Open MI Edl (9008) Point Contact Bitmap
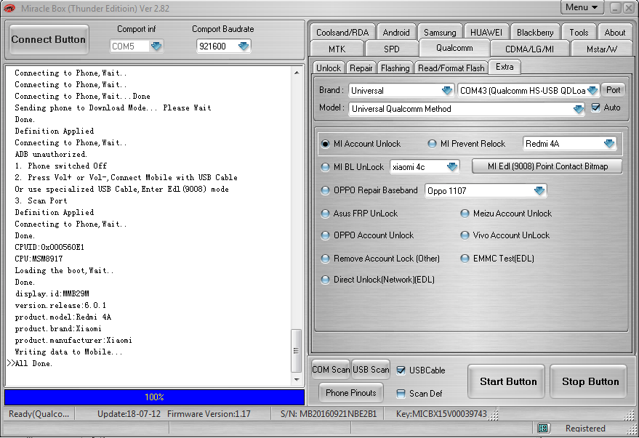Viewport: 639px width, 438px height. [547, 166]
